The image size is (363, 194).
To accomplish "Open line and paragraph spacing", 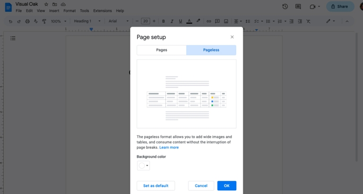I will pos(248,21).
